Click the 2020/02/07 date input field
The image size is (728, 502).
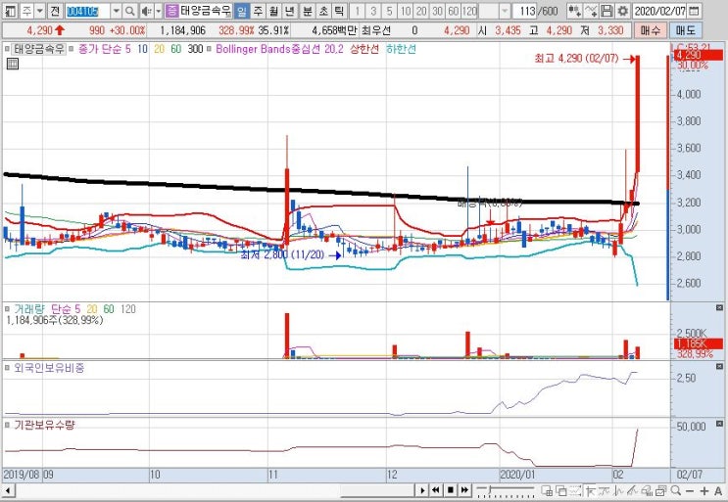(661, 11)
